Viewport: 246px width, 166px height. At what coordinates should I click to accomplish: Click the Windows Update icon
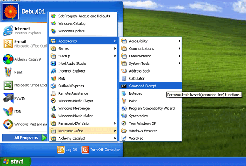tap(53, 31)
